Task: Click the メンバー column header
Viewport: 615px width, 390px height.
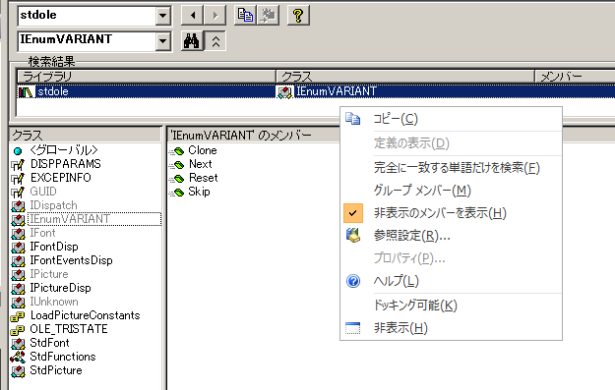Action: coord(575,77)
